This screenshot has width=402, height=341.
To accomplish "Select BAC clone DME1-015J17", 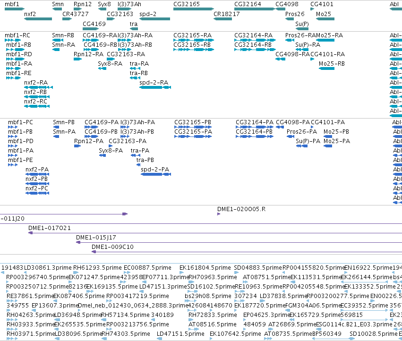I will point(239,242).
